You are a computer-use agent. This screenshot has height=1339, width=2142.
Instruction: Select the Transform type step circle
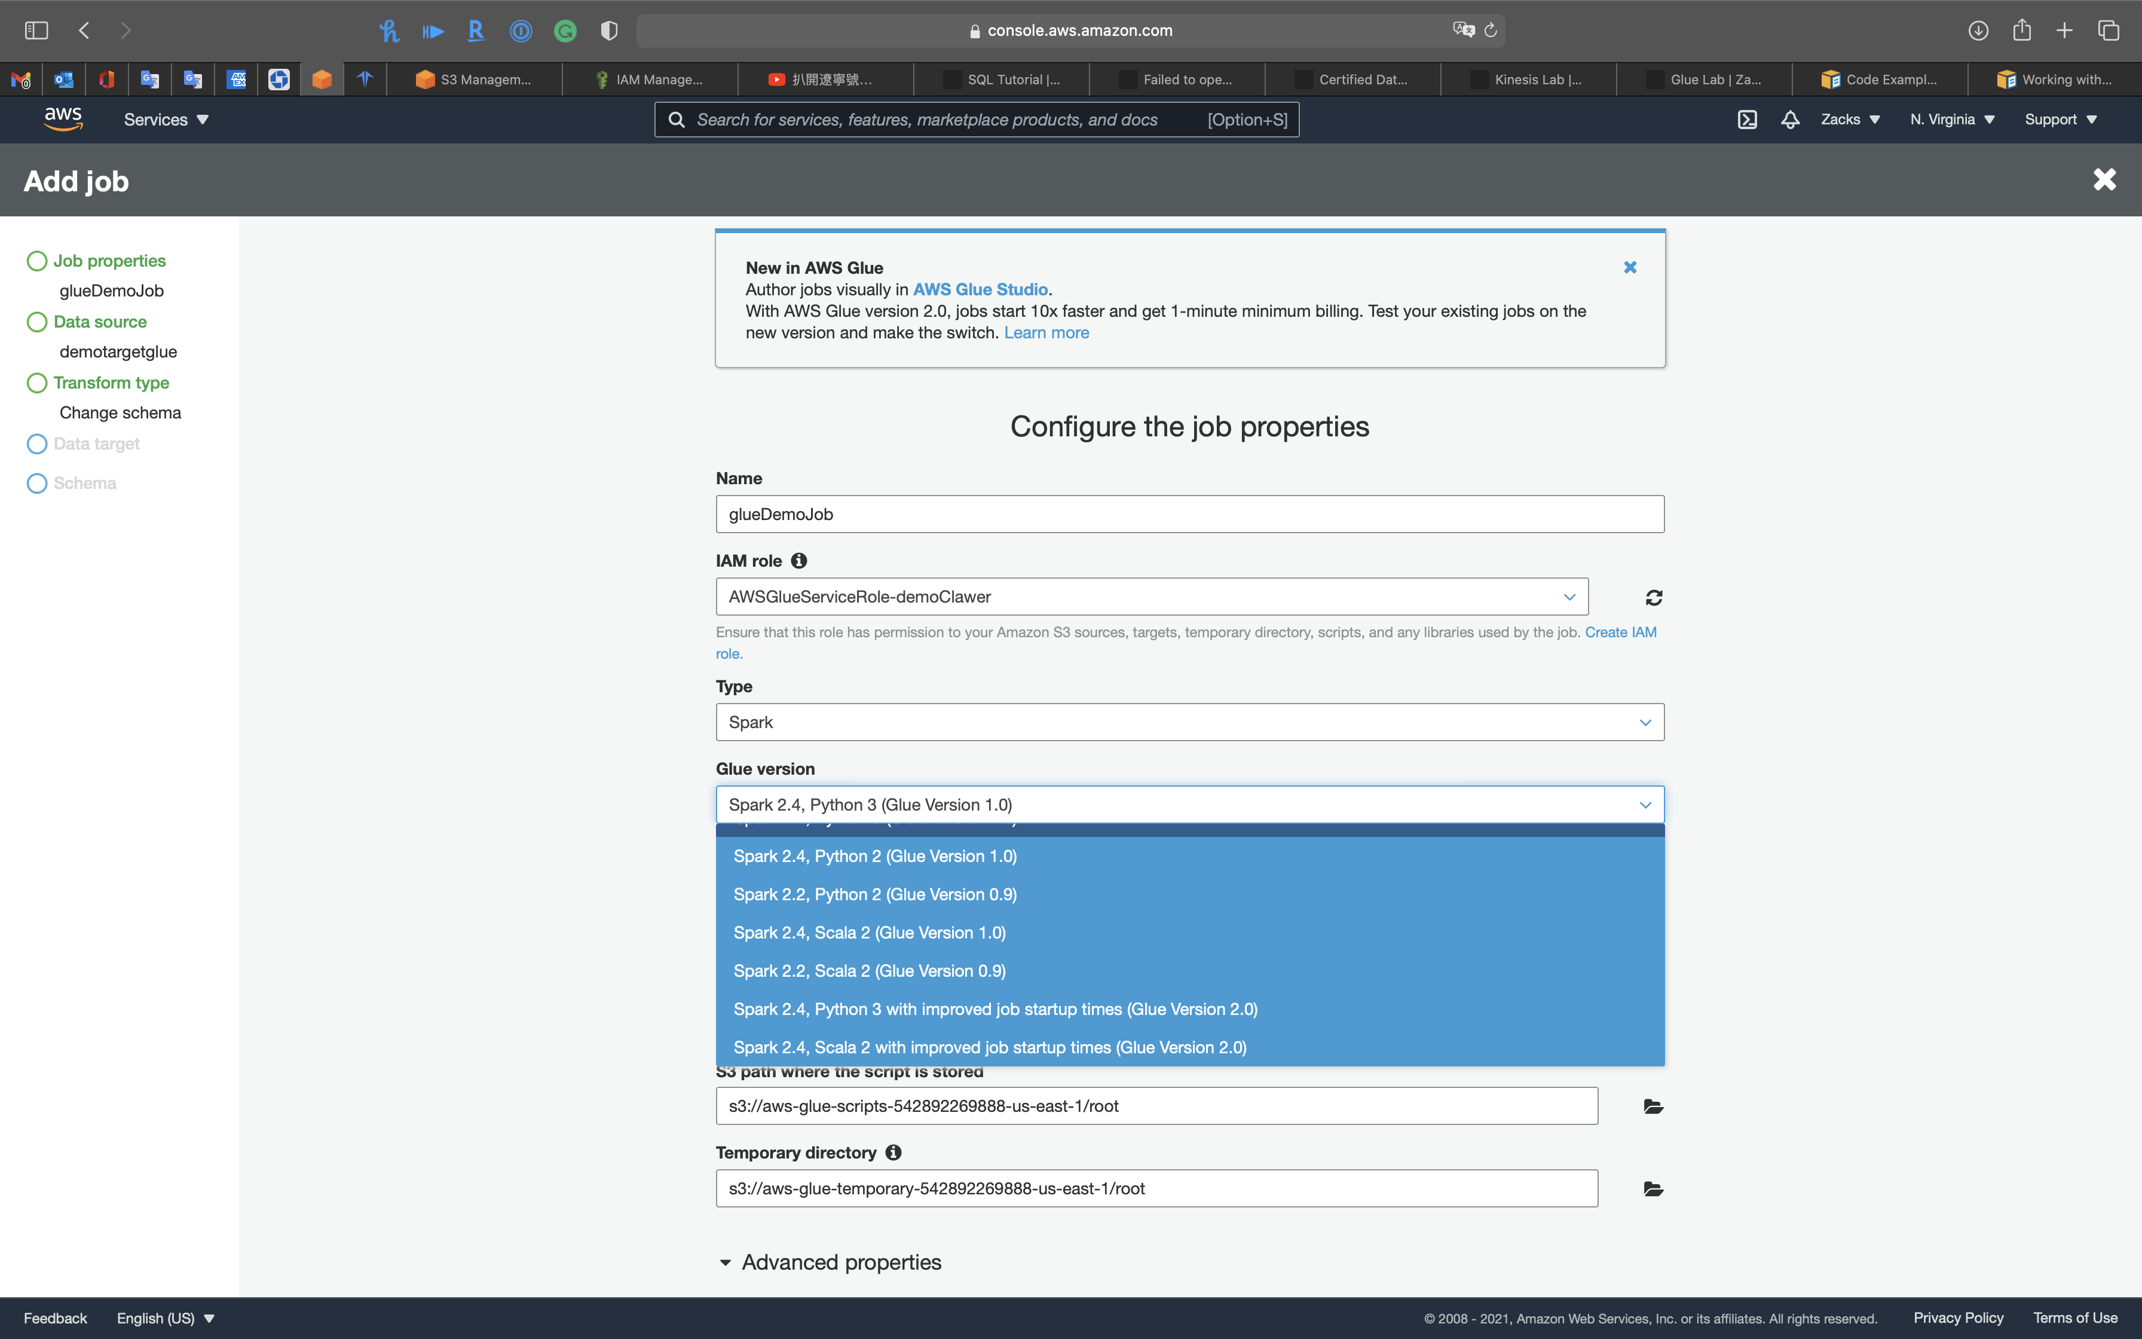(36, 383)
